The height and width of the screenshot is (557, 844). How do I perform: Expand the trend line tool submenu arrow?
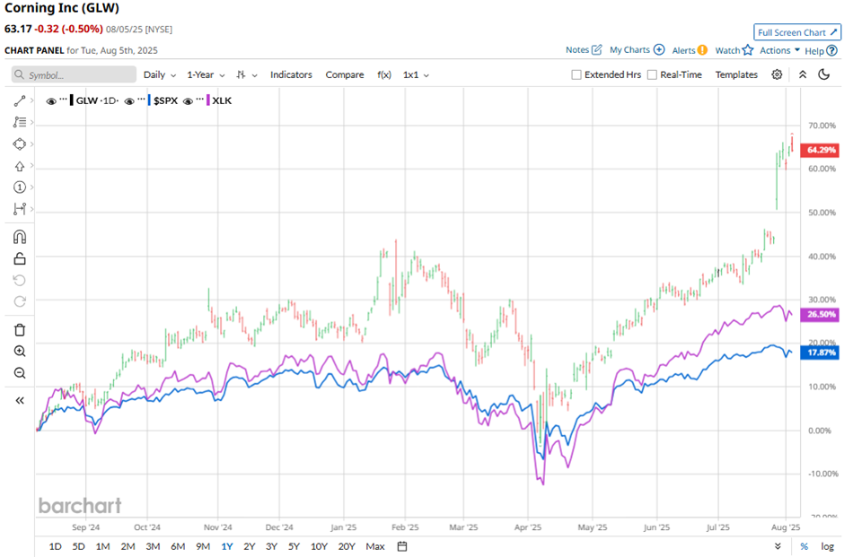[31, 100]
